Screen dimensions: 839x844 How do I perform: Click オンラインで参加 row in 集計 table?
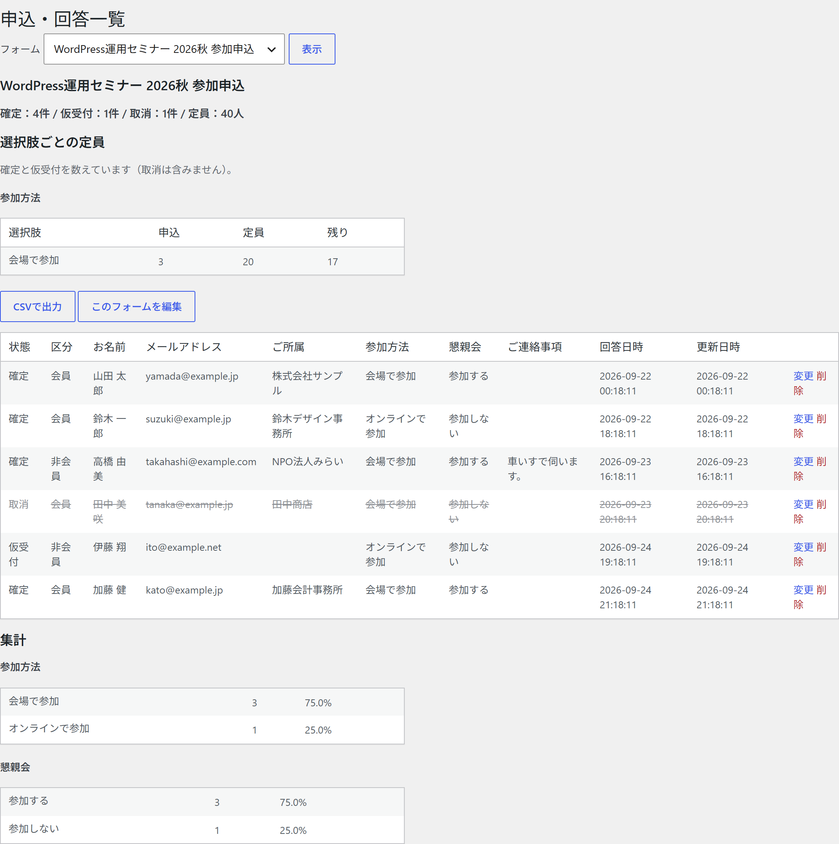pyautogui.click(x=202, y=729)
